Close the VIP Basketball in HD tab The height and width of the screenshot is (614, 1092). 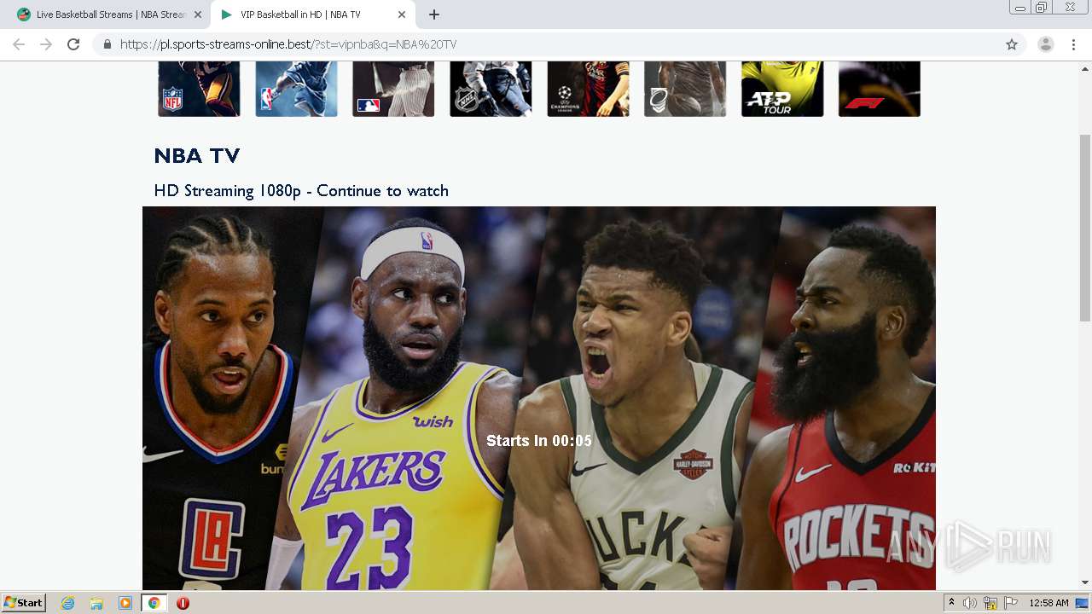pos(402,14)
